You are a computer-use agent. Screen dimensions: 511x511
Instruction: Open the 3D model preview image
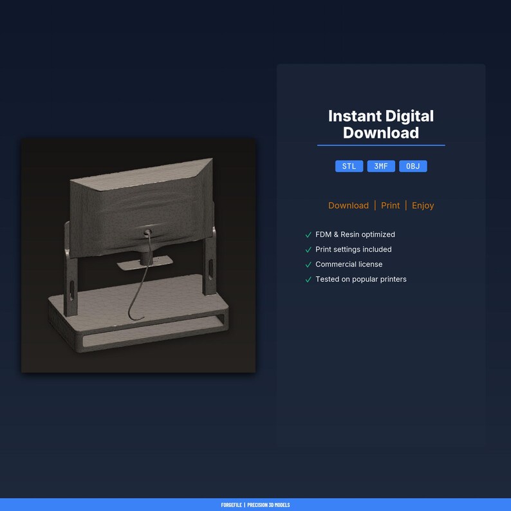[x=138, y=256]
